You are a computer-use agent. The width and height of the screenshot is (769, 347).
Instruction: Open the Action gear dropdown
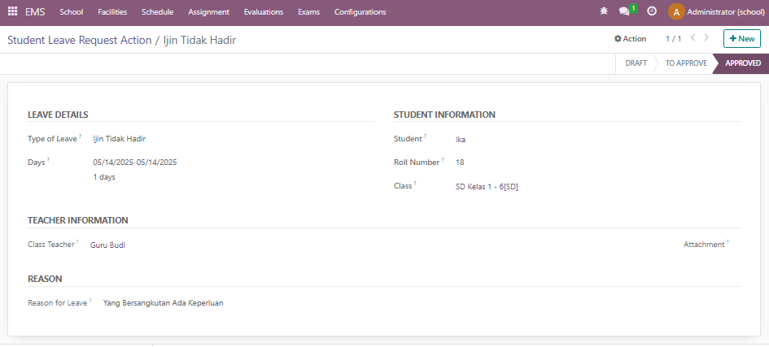630,39
